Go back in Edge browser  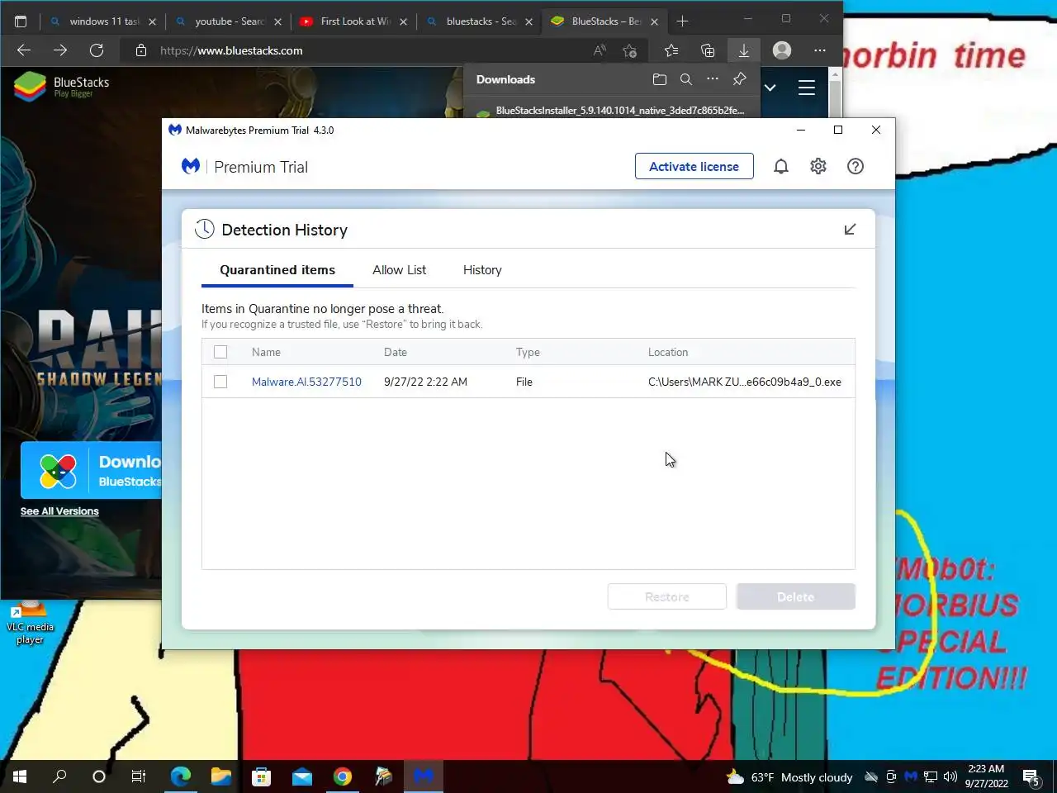(24, 50)
